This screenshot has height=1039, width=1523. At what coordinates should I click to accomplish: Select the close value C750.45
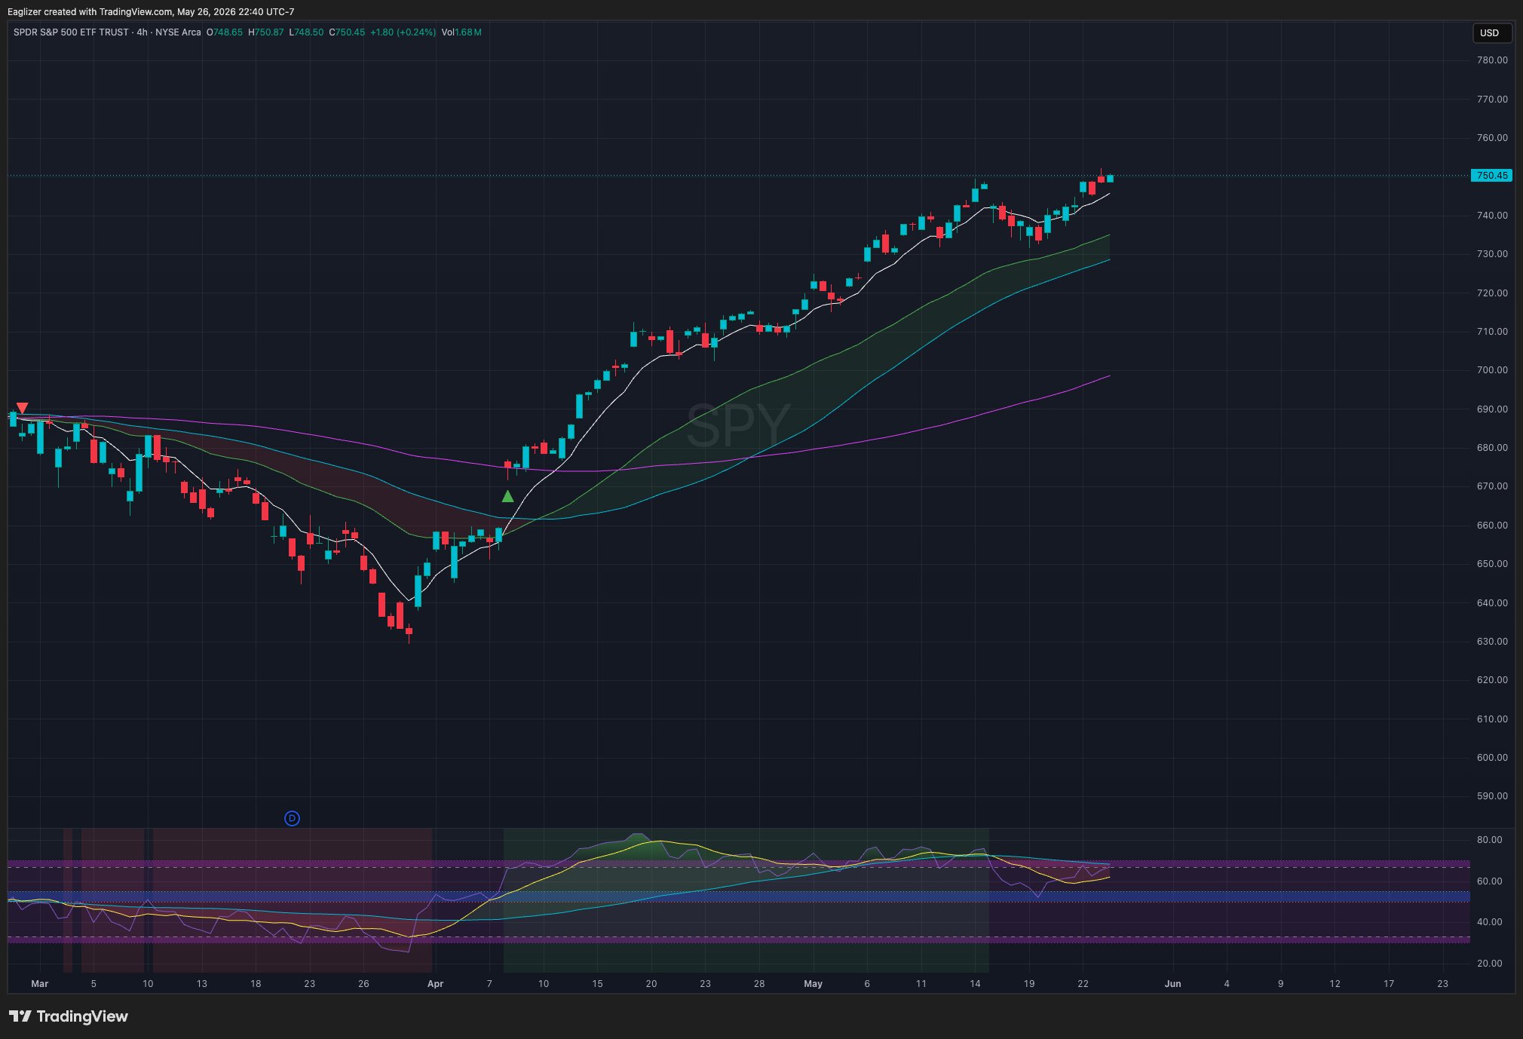347,32
